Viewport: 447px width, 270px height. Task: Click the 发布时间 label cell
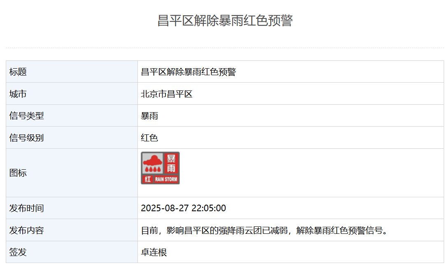(72, 208)
